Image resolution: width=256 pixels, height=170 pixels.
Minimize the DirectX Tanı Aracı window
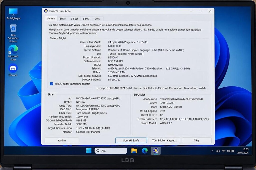[x=191, y=11]
